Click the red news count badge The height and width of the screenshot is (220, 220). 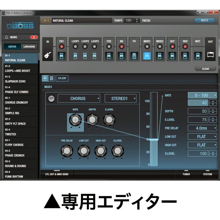coord(34,37)
